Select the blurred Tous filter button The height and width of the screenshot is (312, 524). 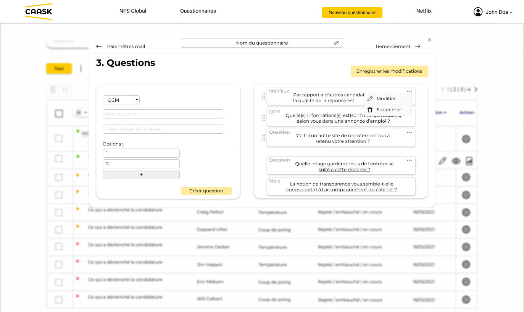pos(59,69)
